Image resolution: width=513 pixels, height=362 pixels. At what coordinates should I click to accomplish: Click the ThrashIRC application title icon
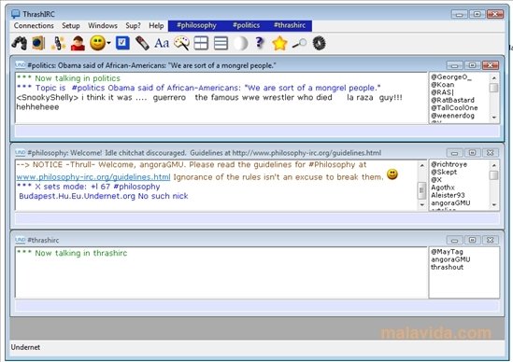tap(15, 14)
